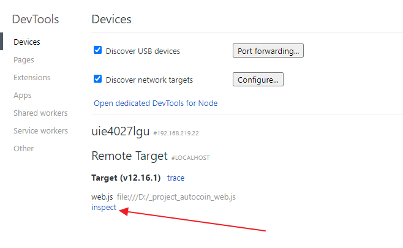Select the web.js target name
The image size is (403, 248).
click(102, 197)
